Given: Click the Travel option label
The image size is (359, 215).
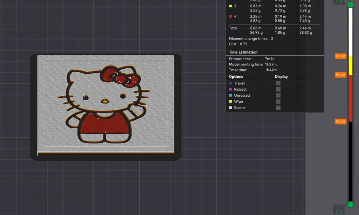Looking at the screenshot, I should click(x=239, y=83).
